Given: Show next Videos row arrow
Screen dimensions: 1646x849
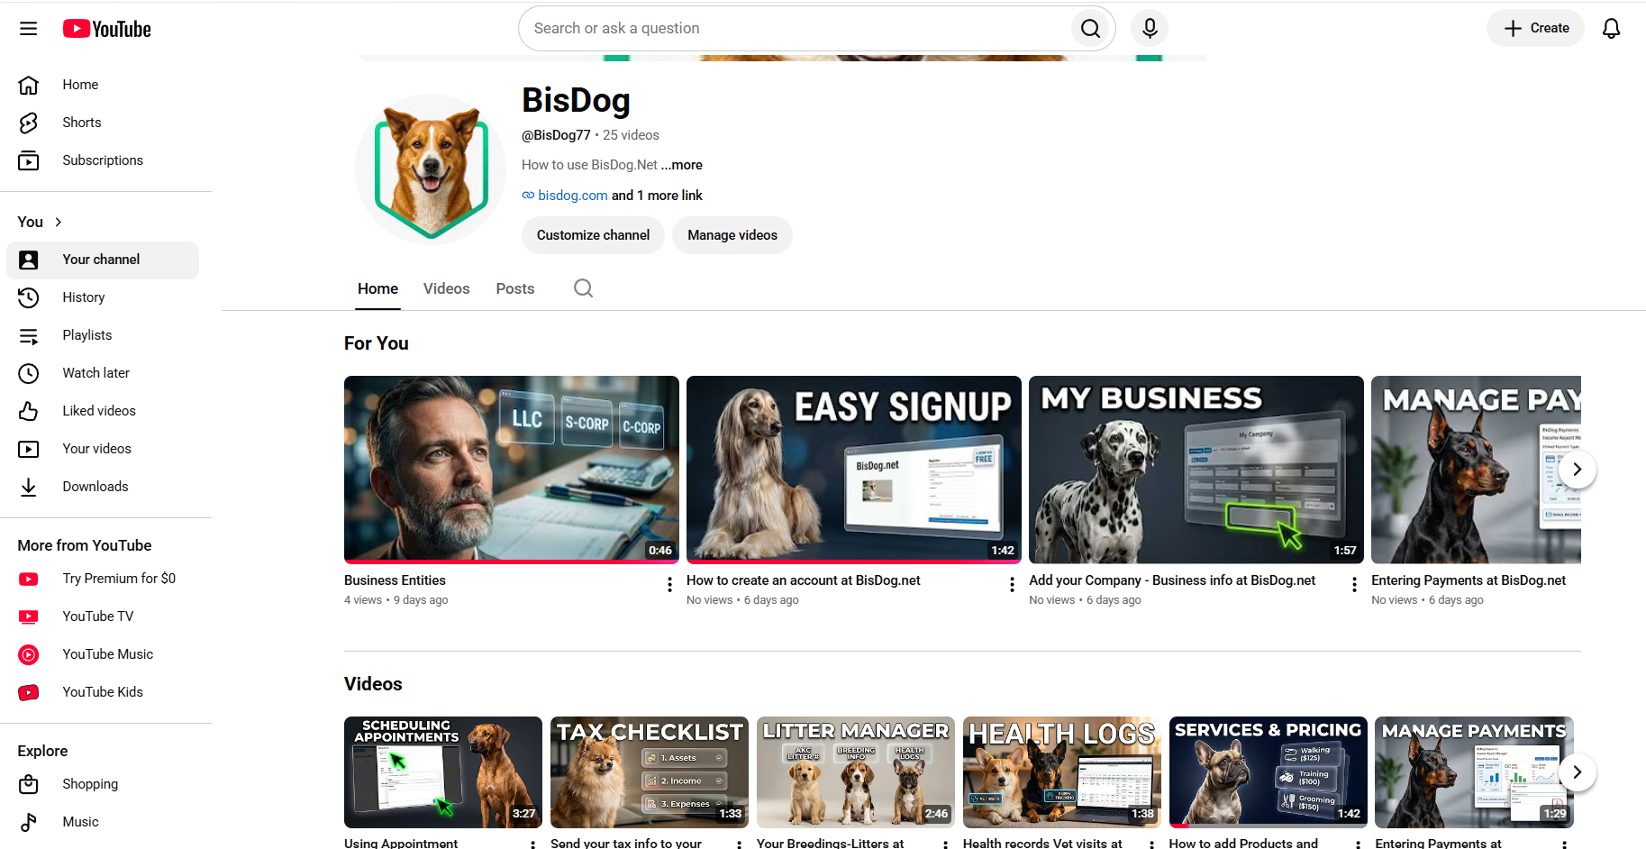Looking at the screenshot, I should 1577,772.
